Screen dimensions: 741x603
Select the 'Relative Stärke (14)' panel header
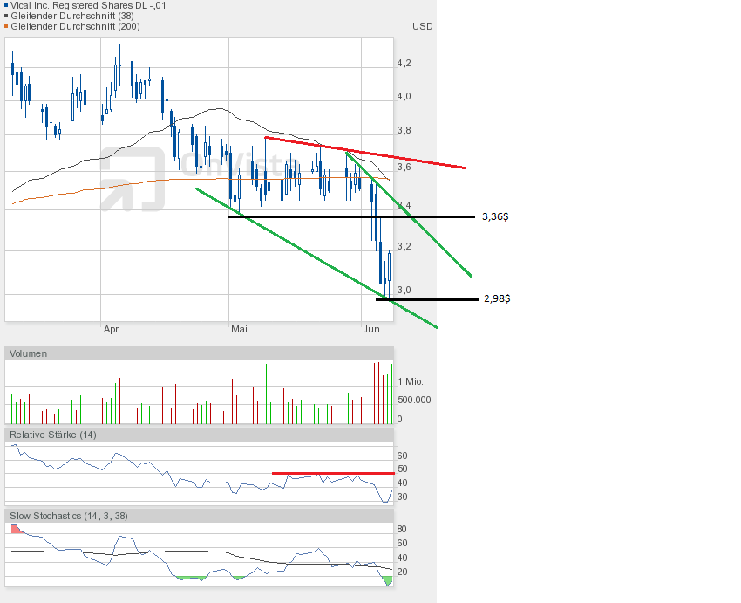click(51, 434)
